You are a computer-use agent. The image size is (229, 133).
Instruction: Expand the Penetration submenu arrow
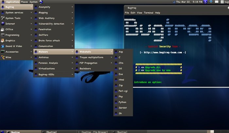click(x=72, y=29)
